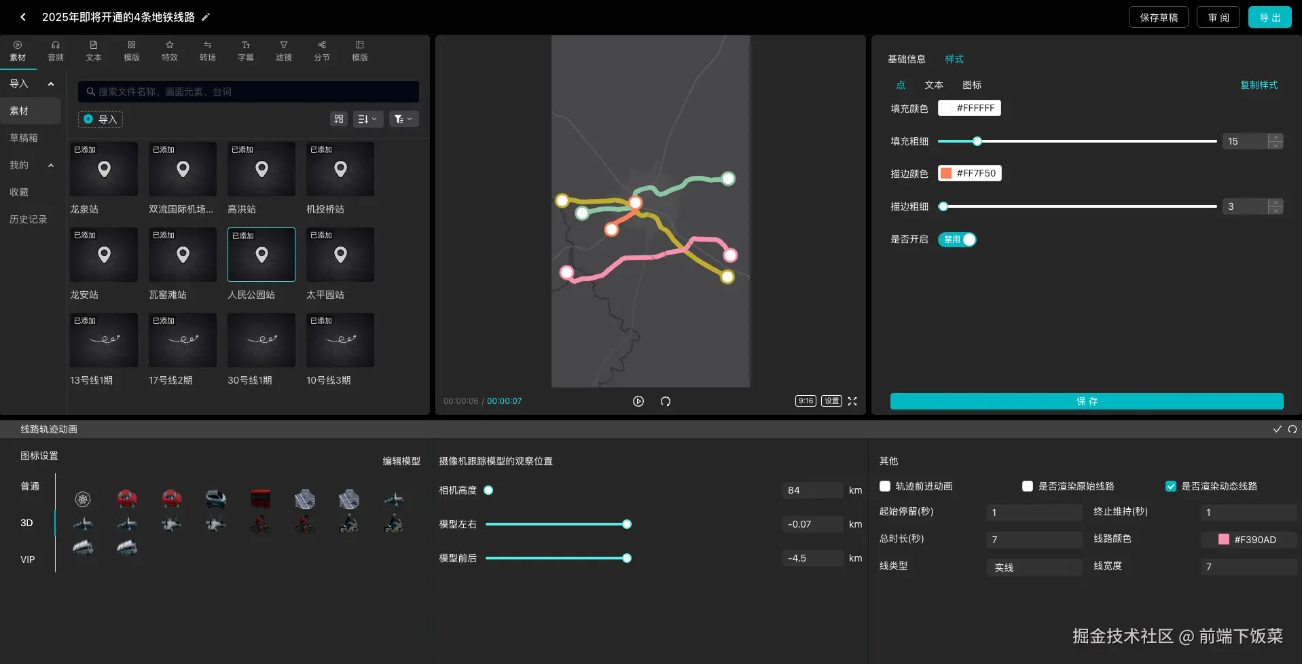Click the search magnifier icon
Image resolution: width=1302 pixels, height=664 pixels.
[x=90, y=92]
